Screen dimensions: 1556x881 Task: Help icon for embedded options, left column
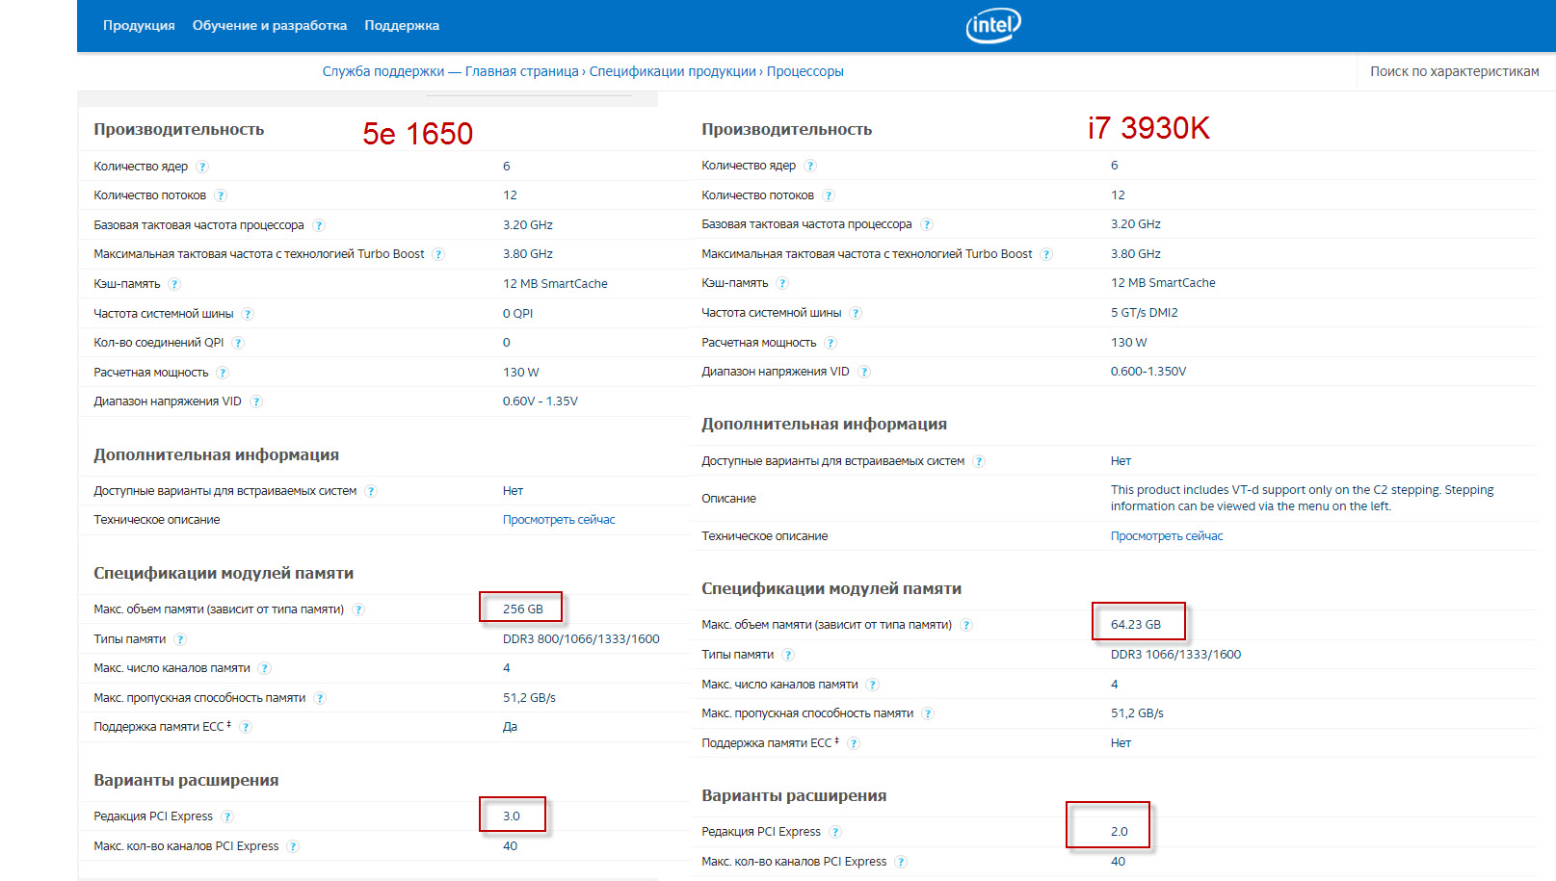[371, 491]
